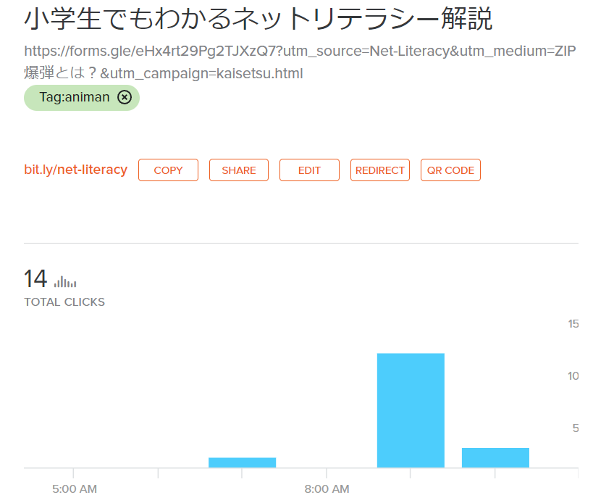Click the 15 value on the y-axis
This screenshot has height=503, width=593.
573,323
